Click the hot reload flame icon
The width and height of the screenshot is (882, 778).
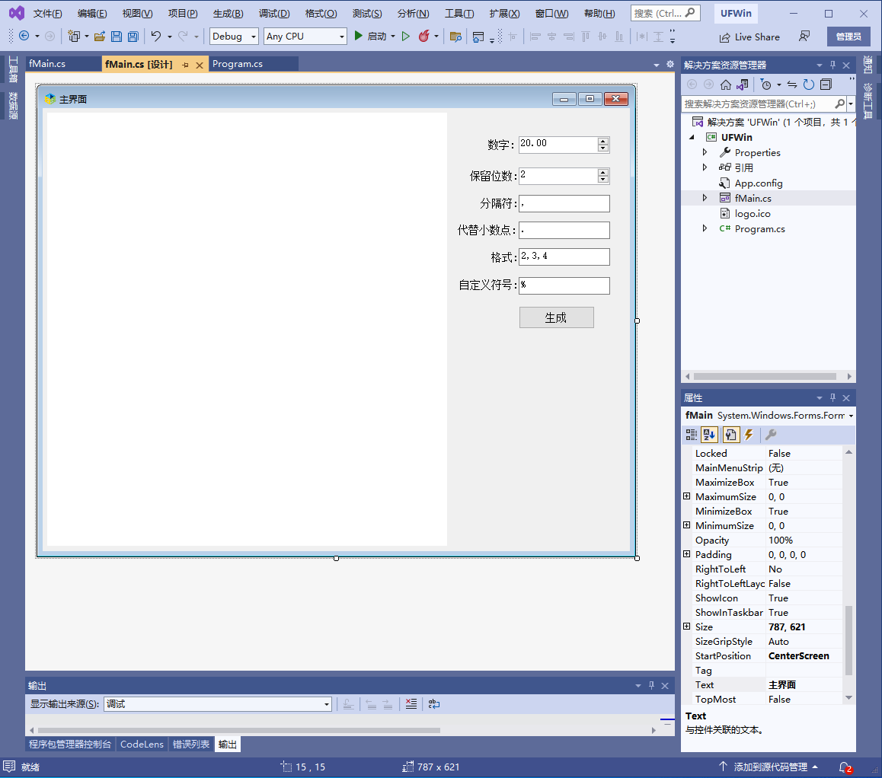pos(423,36)
